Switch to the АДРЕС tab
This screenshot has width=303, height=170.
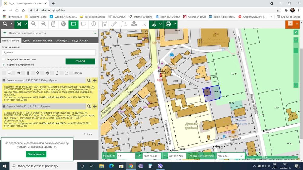26,41
